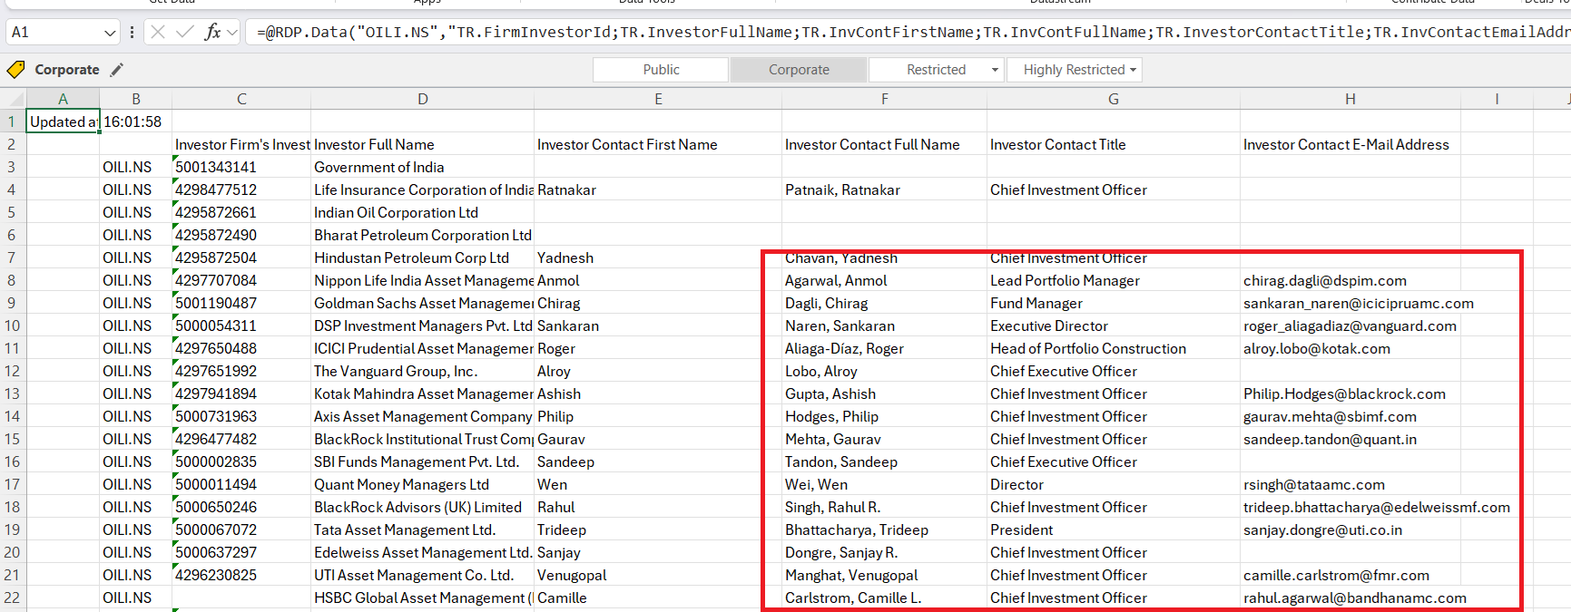The width and height of the screenshot is (1571, 612).
Task: Open Insert Function via the fx icon
Action: pos(212,33)
